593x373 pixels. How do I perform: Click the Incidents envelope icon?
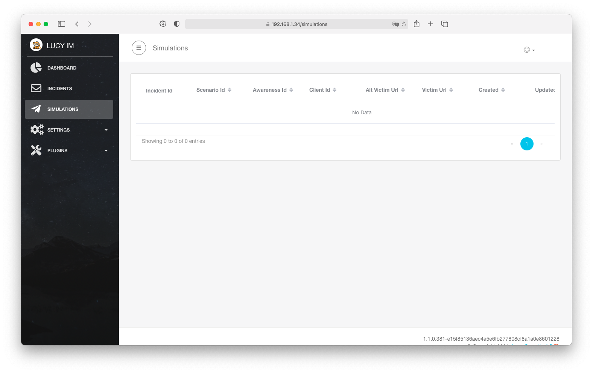[x=36, y=88]
